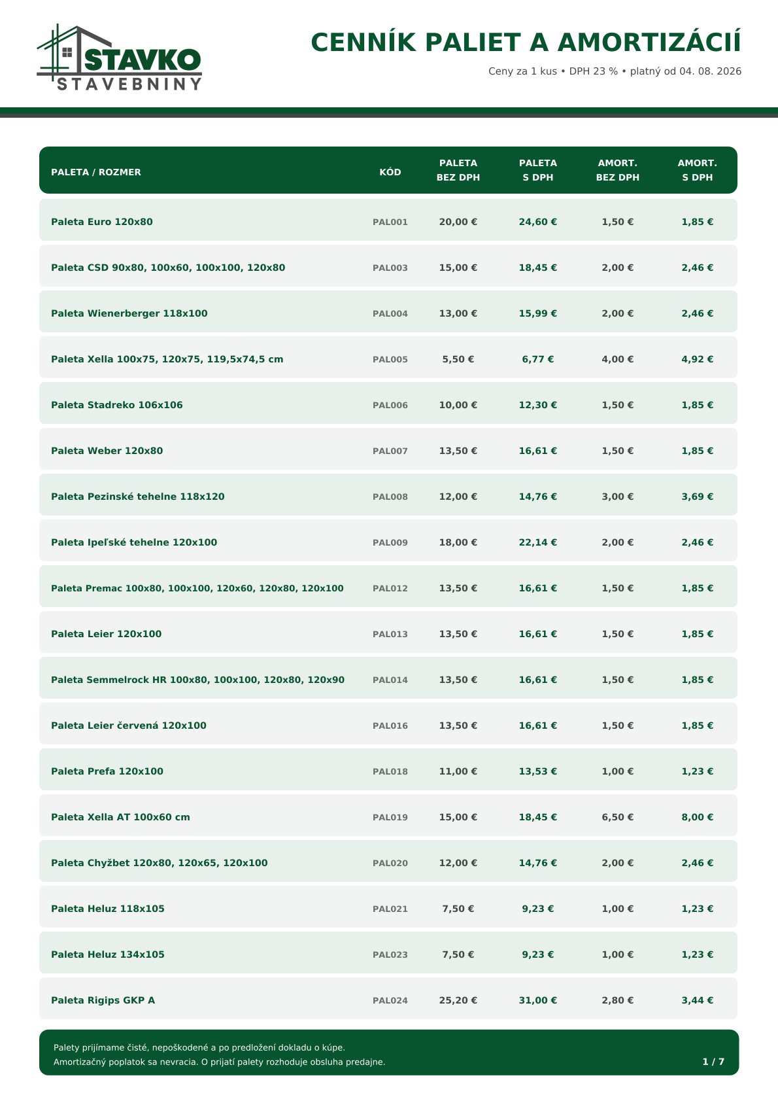Image resolution: width=778 pixels, height=1101 pixels.
Task: Click code PAL003
Action: click(390, 268)
